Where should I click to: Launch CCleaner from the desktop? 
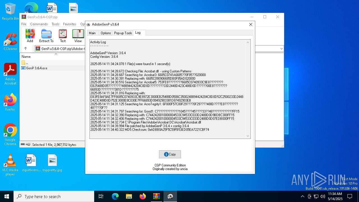coord(10,42)
